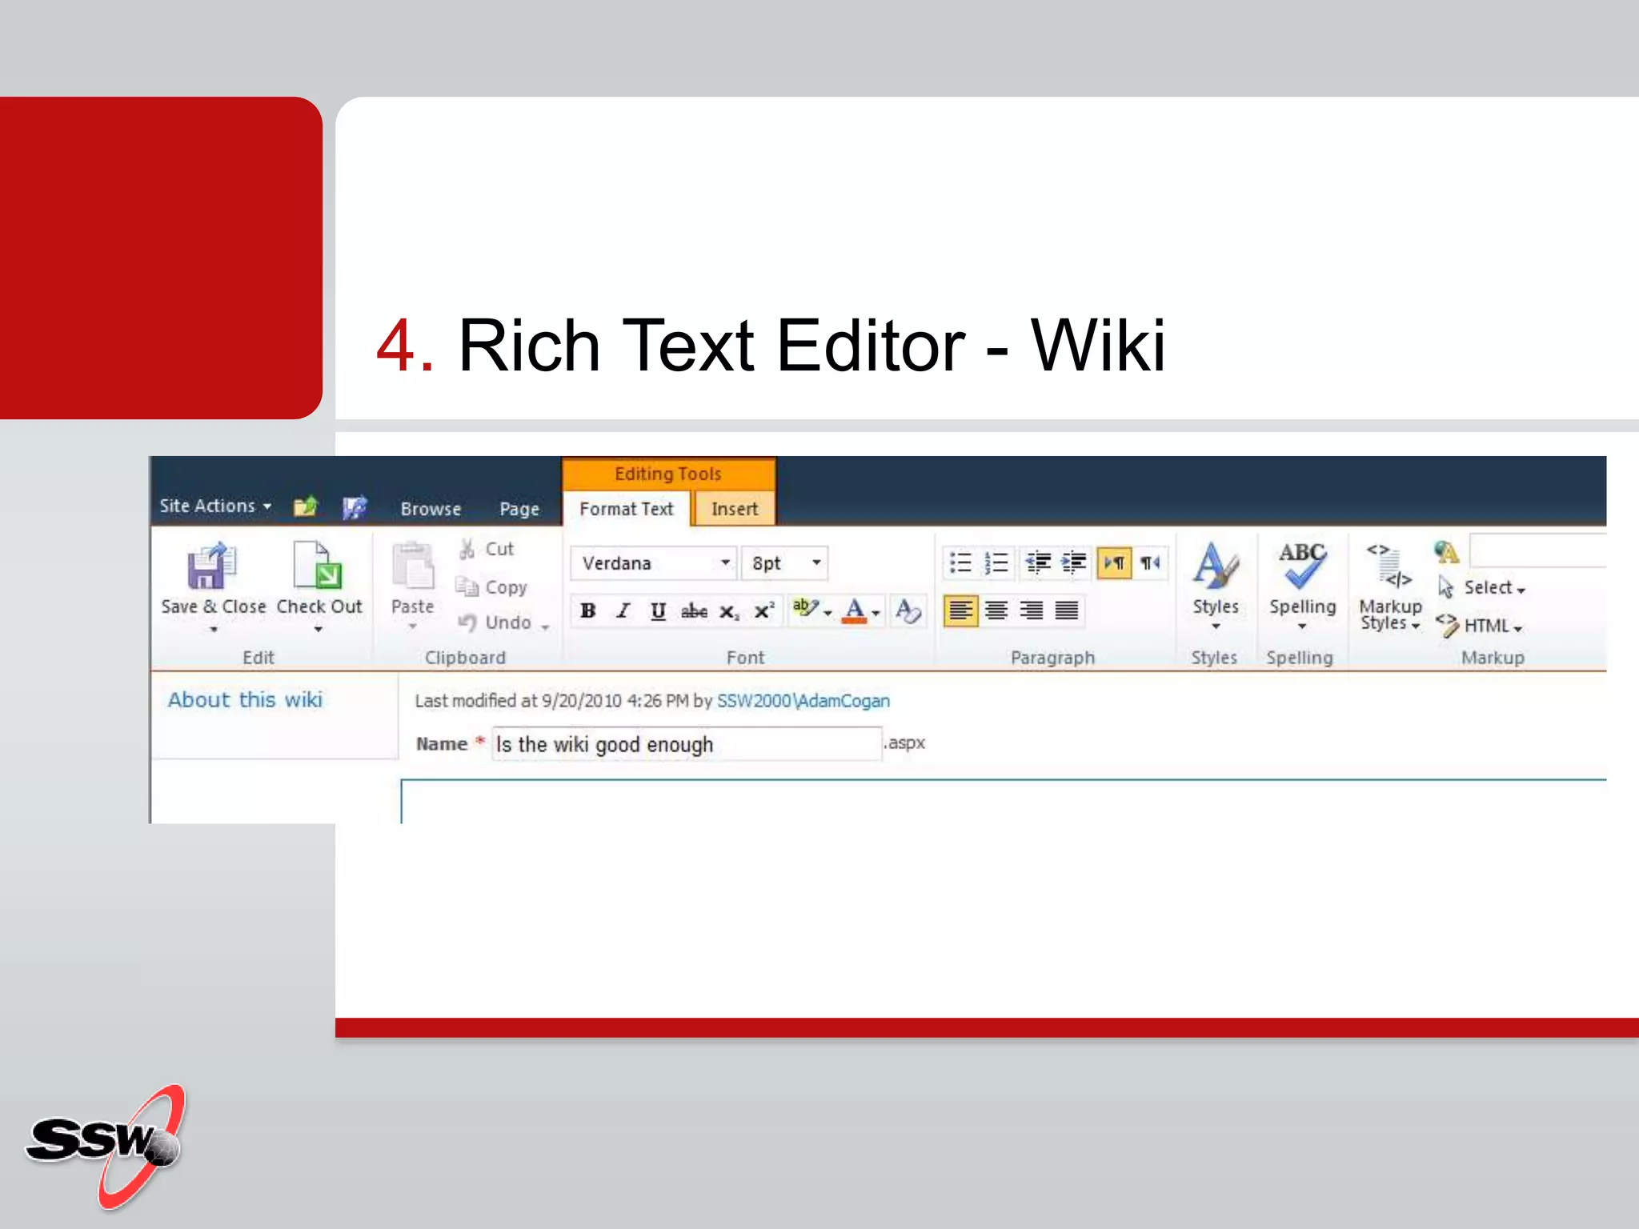Switch to the Insert tab

tap(734, 509)
